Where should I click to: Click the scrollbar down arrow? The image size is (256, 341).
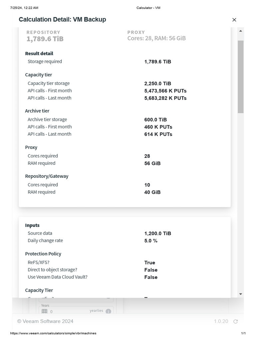pyautogui.click(x=241, y=294)
